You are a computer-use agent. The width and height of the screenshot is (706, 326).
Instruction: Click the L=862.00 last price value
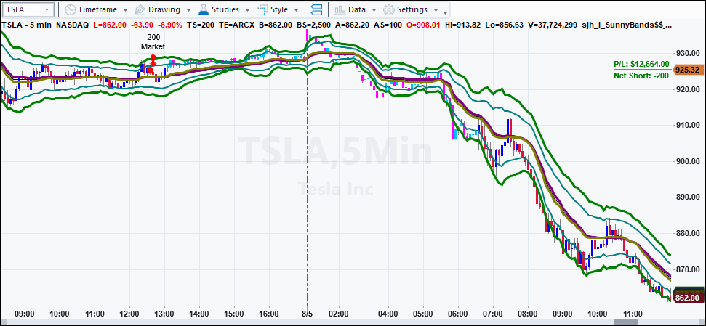(110, 25)
